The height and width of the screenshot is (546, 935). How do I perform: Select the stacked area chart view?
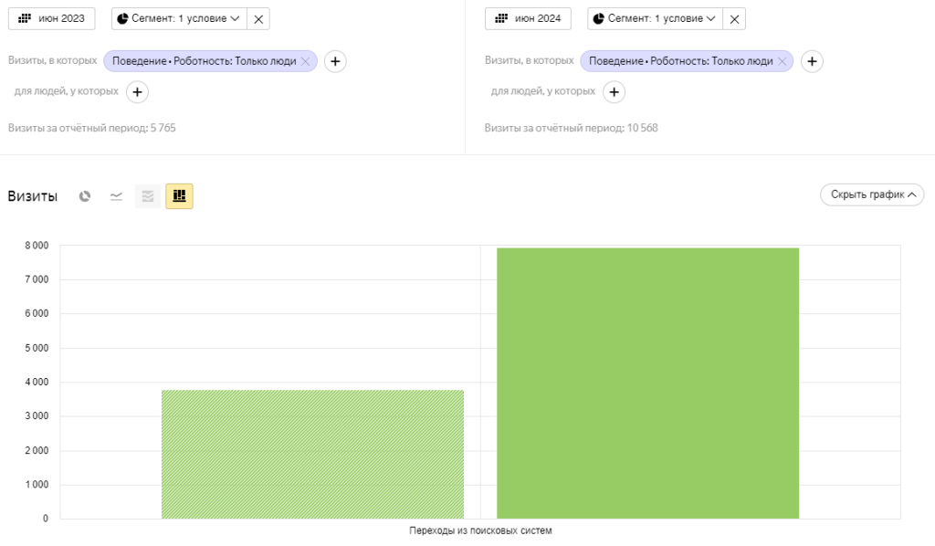147,196
